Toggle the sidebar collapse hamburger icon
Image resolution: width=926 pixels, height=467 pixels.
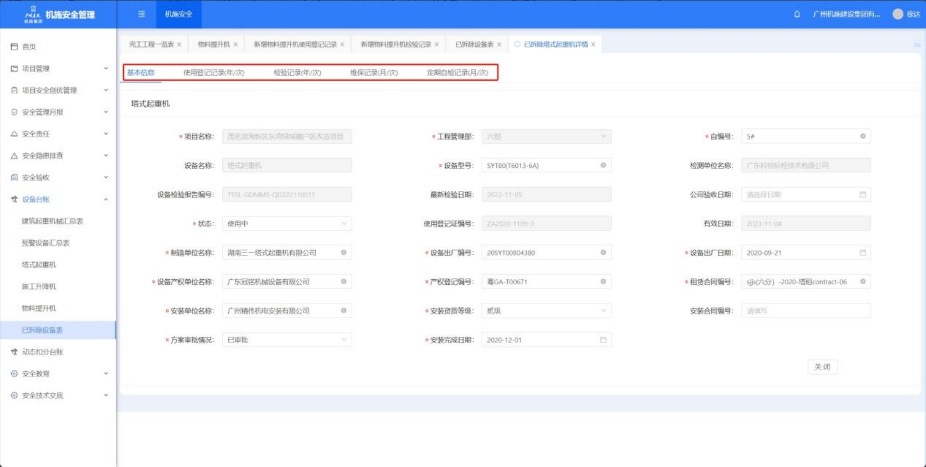(142, 14)
